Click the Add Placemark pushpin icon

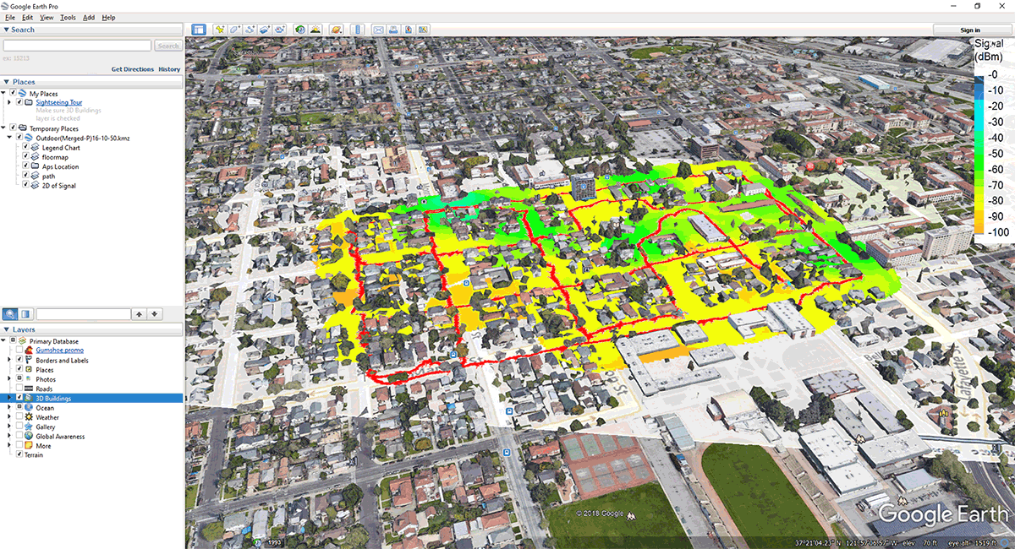tap(220, 30)
